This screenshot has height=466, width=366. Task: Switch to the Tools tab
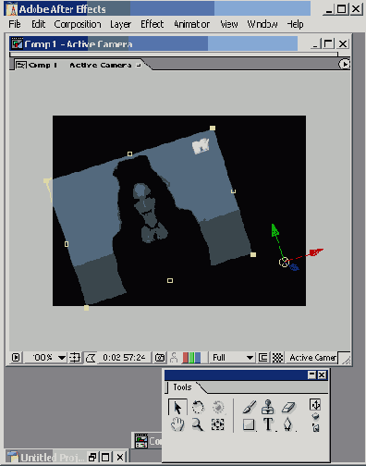[182, 387]
